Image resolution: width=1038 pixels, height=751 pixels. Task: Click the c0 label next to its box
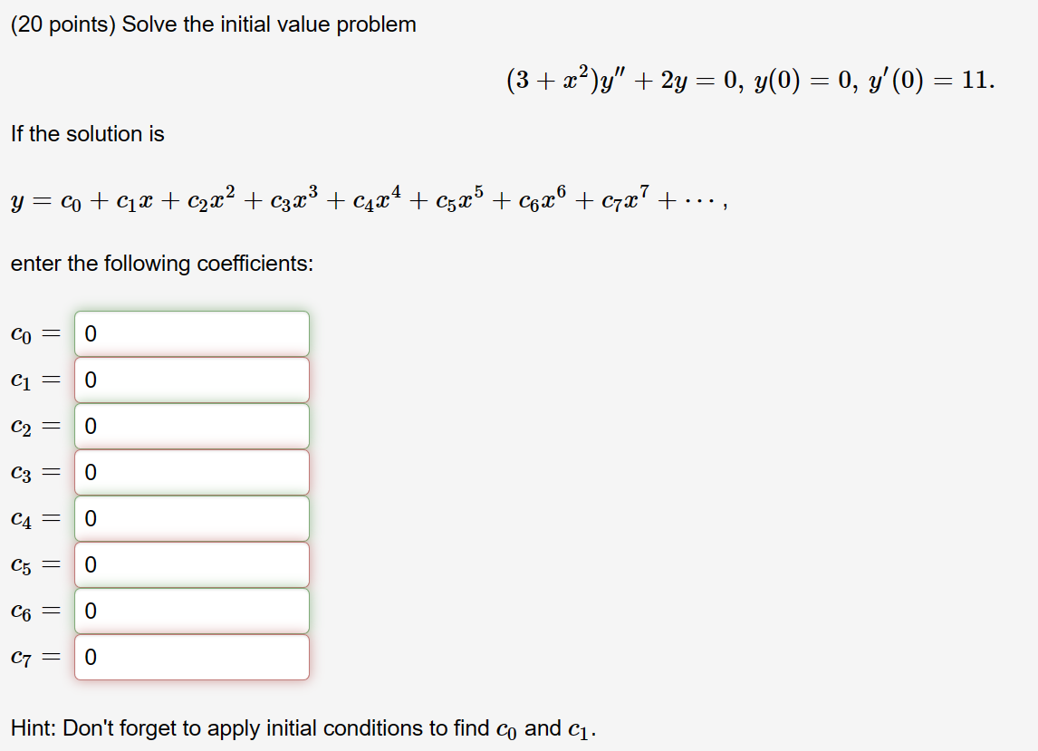coord(34,332)
